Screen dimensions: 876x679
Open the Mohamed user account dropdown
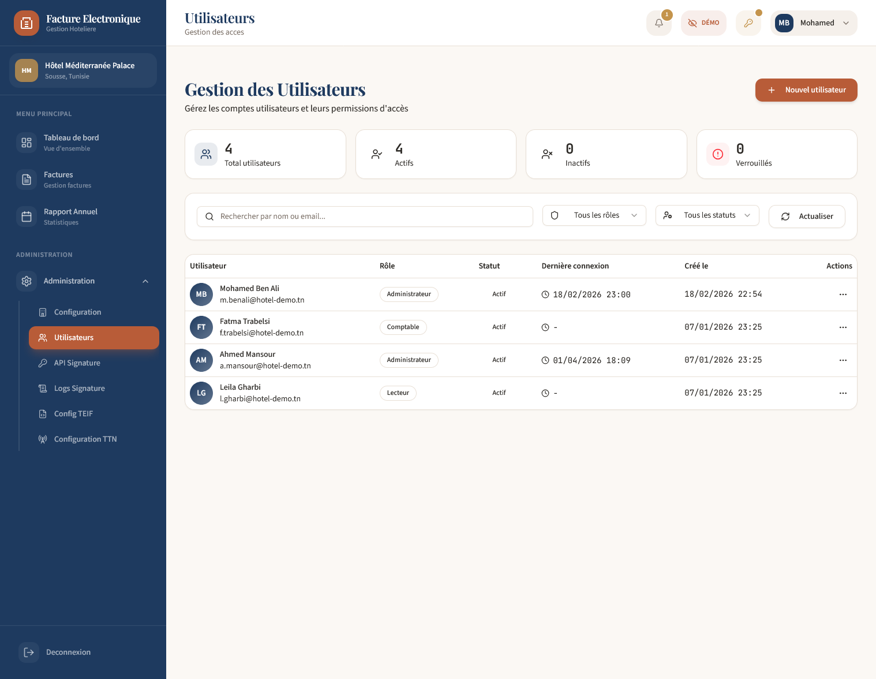813,23
